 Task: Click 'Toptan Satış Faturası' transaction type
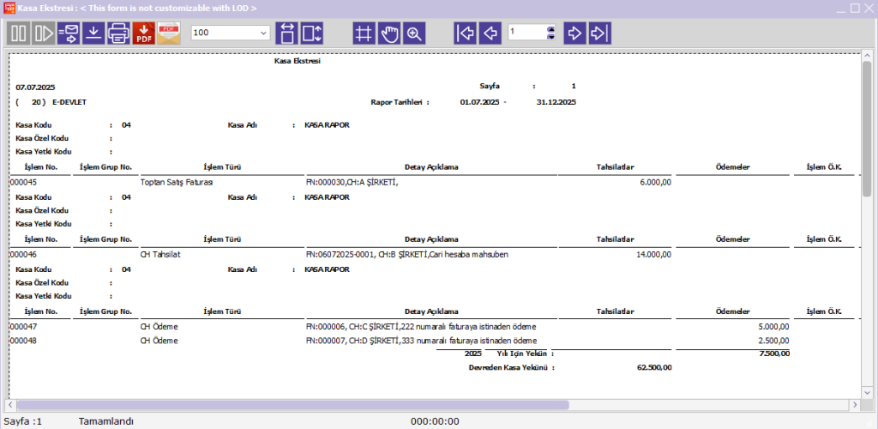[177, 182]
